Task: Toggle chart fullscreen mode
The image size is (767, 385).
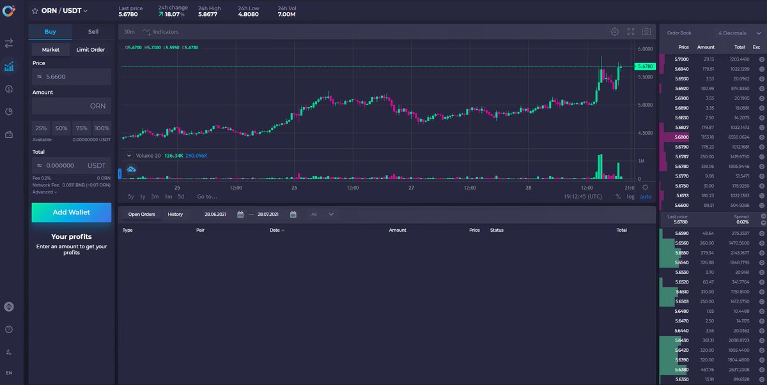Action: click(631, 31)
